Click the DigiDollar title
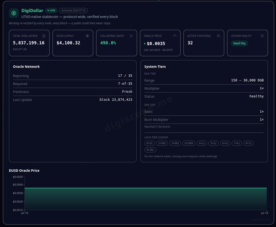The image size is (276, 227). (x=32, y=11)
